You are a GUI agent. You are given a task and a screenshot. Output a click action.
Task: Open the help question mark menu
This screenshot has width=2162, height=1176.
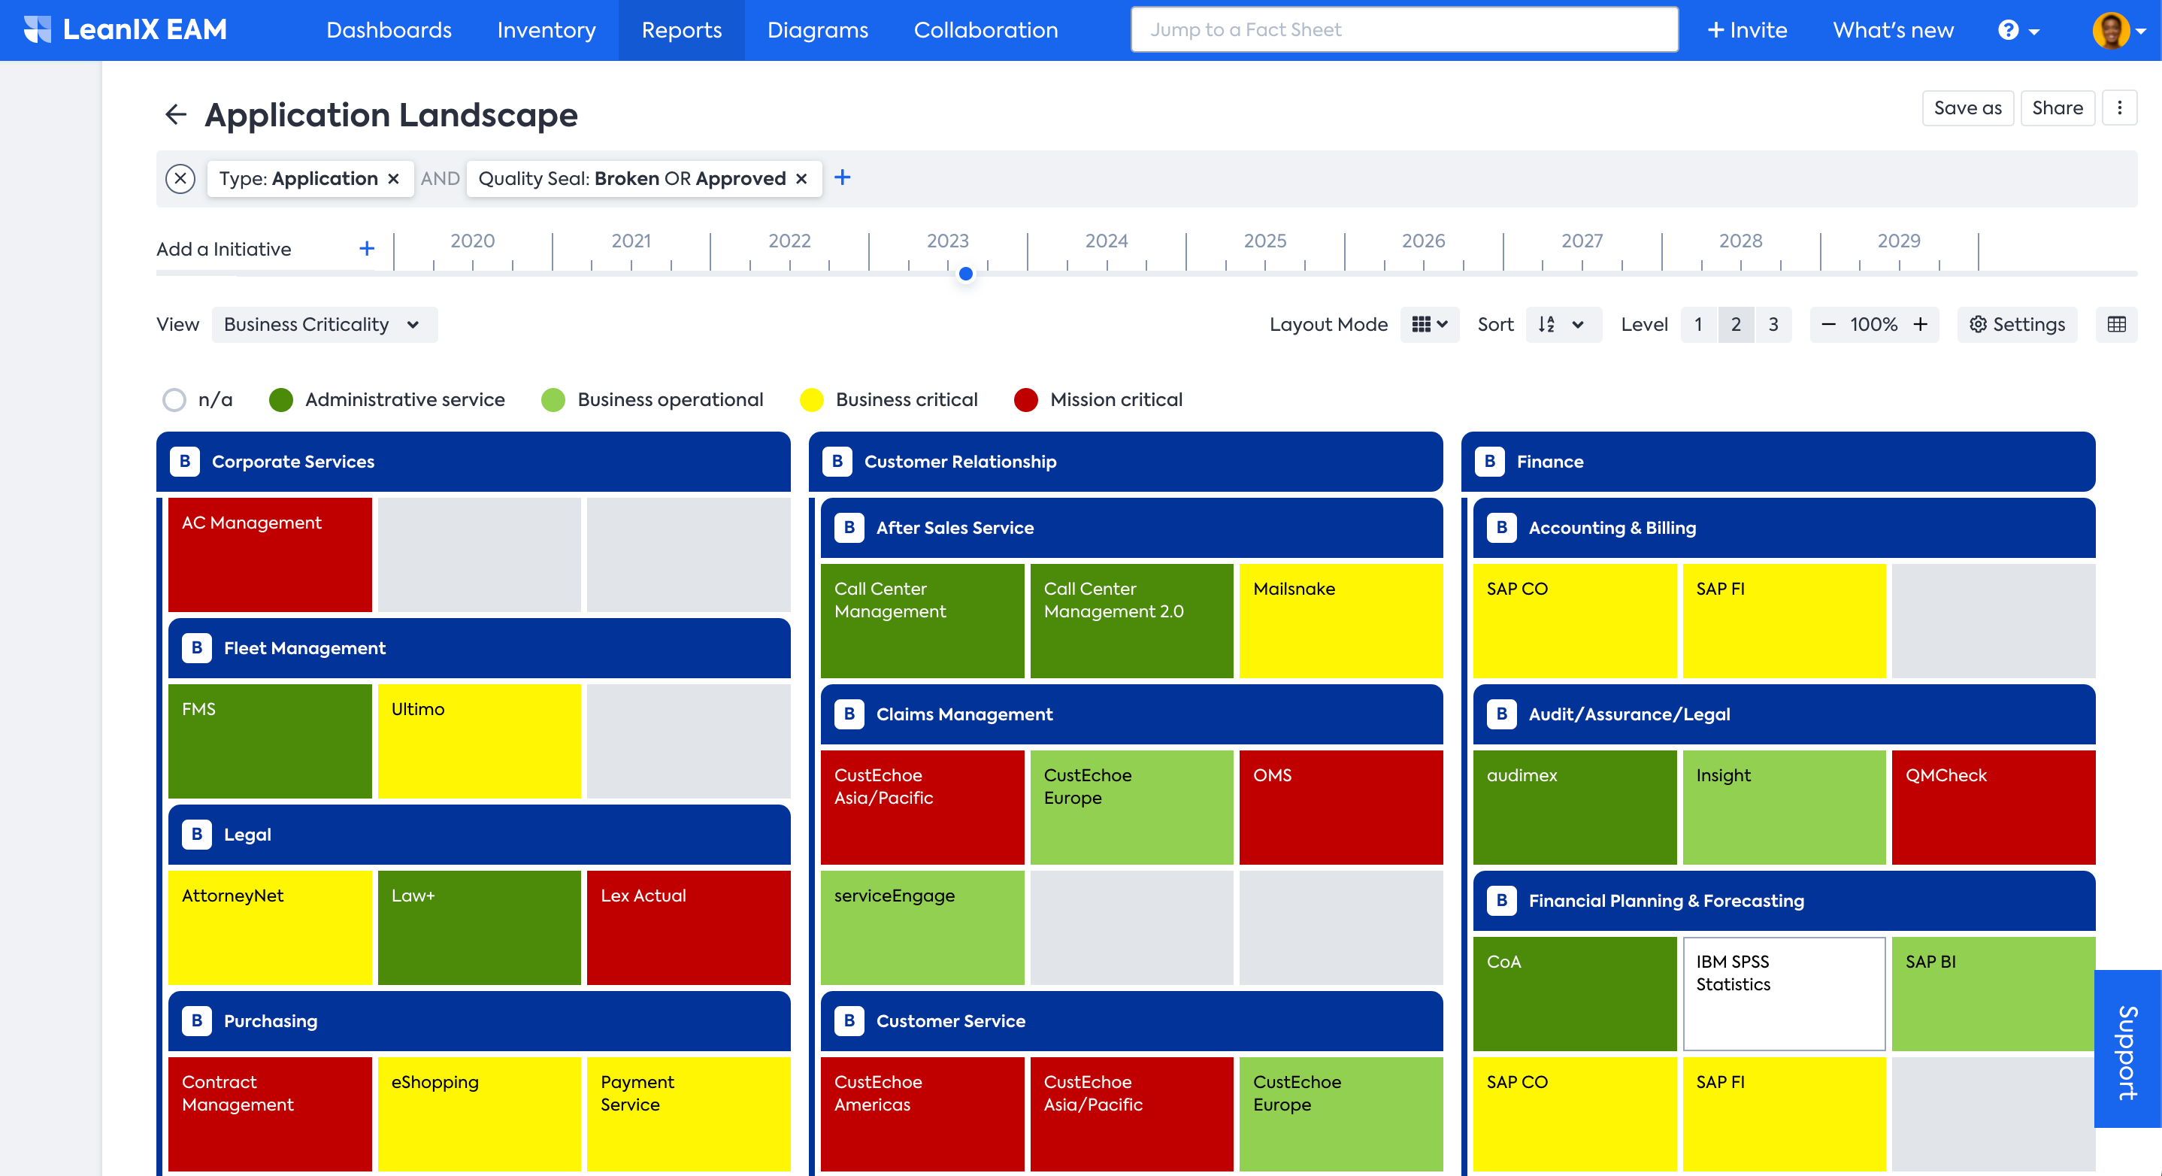point(2018,30)
